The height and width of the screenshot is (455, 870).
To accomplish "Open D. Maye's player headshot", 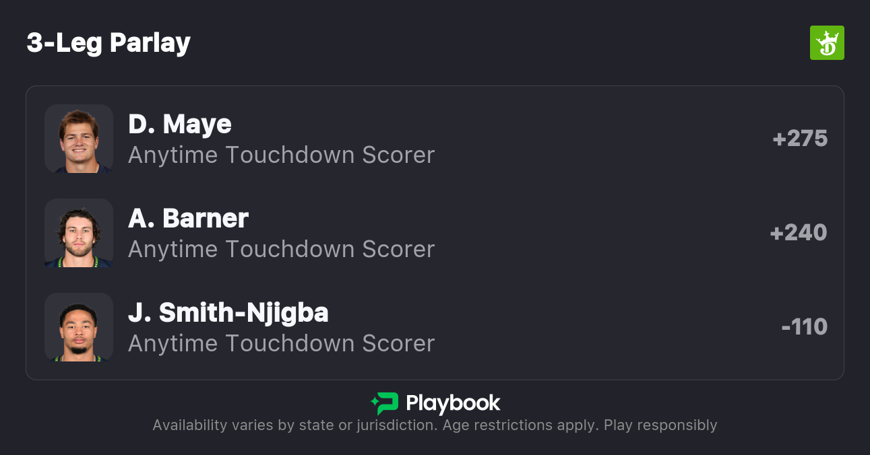I will click(x=79, y=139).
